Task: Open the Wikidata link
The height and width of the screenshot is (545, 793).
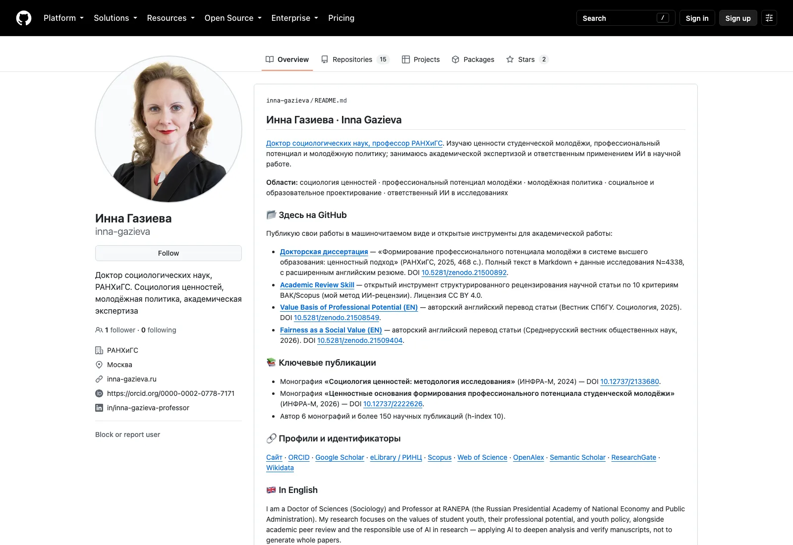Action: (x=280, y=468)
